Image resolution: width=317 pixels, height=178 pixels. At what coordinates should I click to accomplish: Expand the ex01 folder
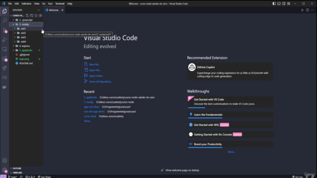click(x=26, y=29)
